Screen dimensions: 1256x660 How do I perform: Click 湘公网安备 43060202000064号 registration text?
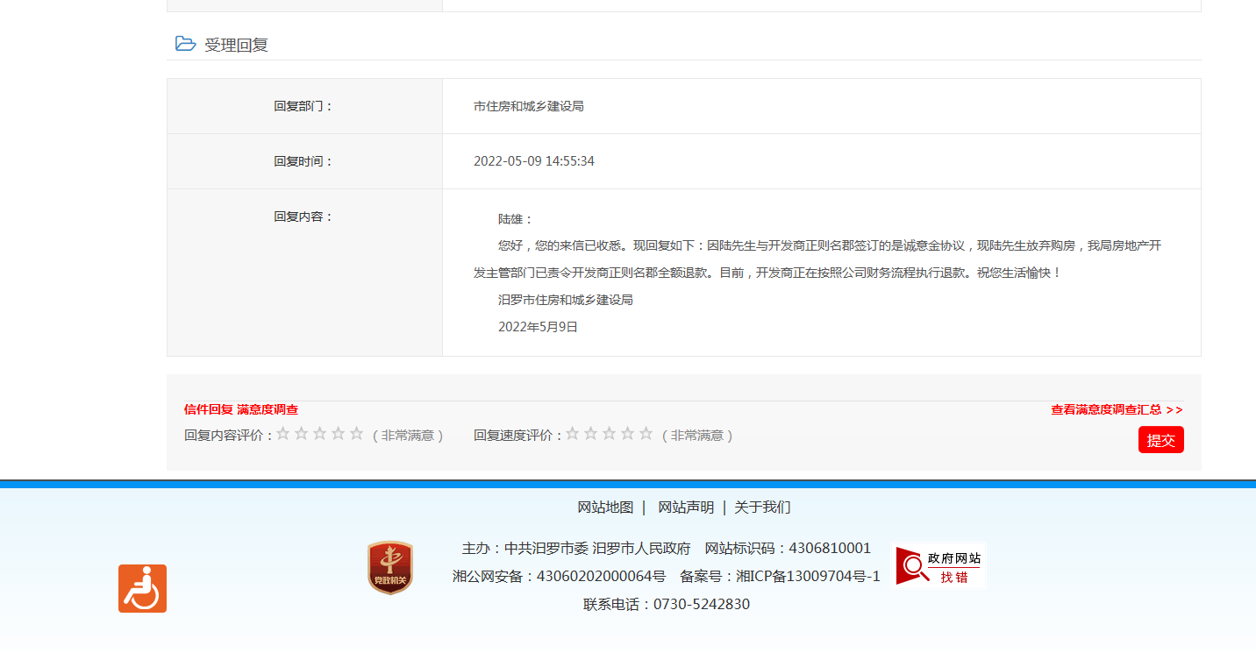tap(559, 576)
